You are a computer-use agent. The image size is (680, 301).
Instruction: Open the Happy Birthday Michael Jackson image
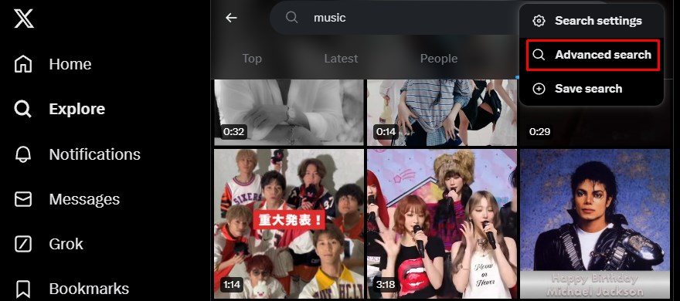pyautogui.click(x=595, y=224)
